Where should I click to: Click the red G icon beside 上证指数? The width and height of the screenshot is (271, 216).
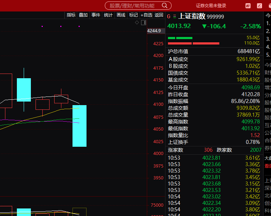tap(169, 17)
